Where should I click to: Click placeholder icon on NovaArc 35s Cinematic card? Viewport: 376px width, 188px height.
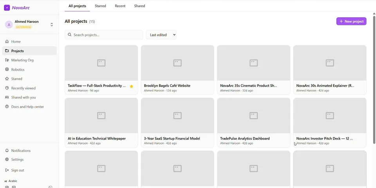[254, 63]
